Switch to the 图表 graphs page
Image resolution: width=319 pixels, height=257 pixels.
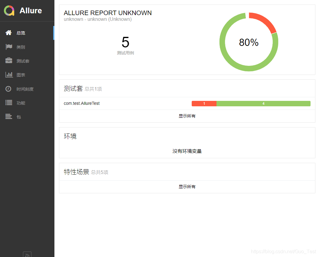click(27, 75)
